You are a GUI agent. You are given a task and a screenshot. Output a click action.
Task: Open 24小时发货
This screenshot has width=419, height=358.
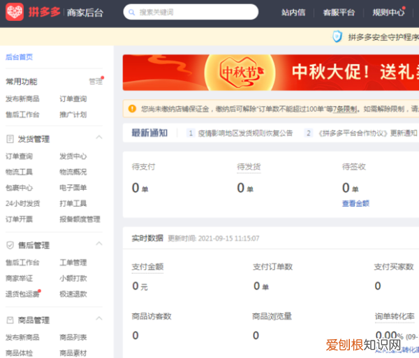23,204
